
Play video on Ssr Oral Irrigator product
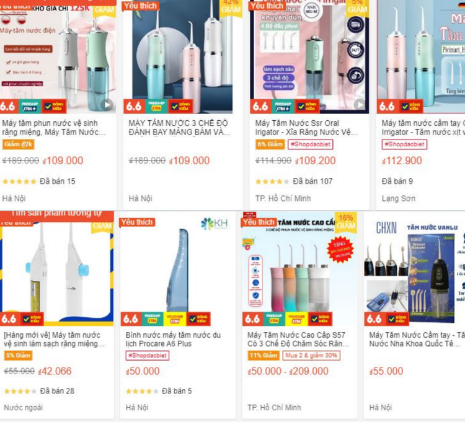tap(360, 104)
